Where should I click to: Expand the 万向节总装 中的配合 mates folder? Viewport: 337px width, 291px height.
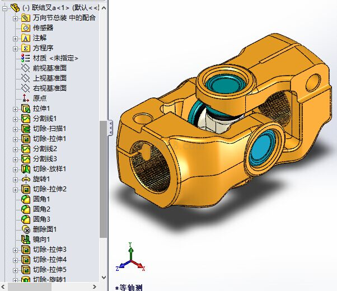pos(16,18)
